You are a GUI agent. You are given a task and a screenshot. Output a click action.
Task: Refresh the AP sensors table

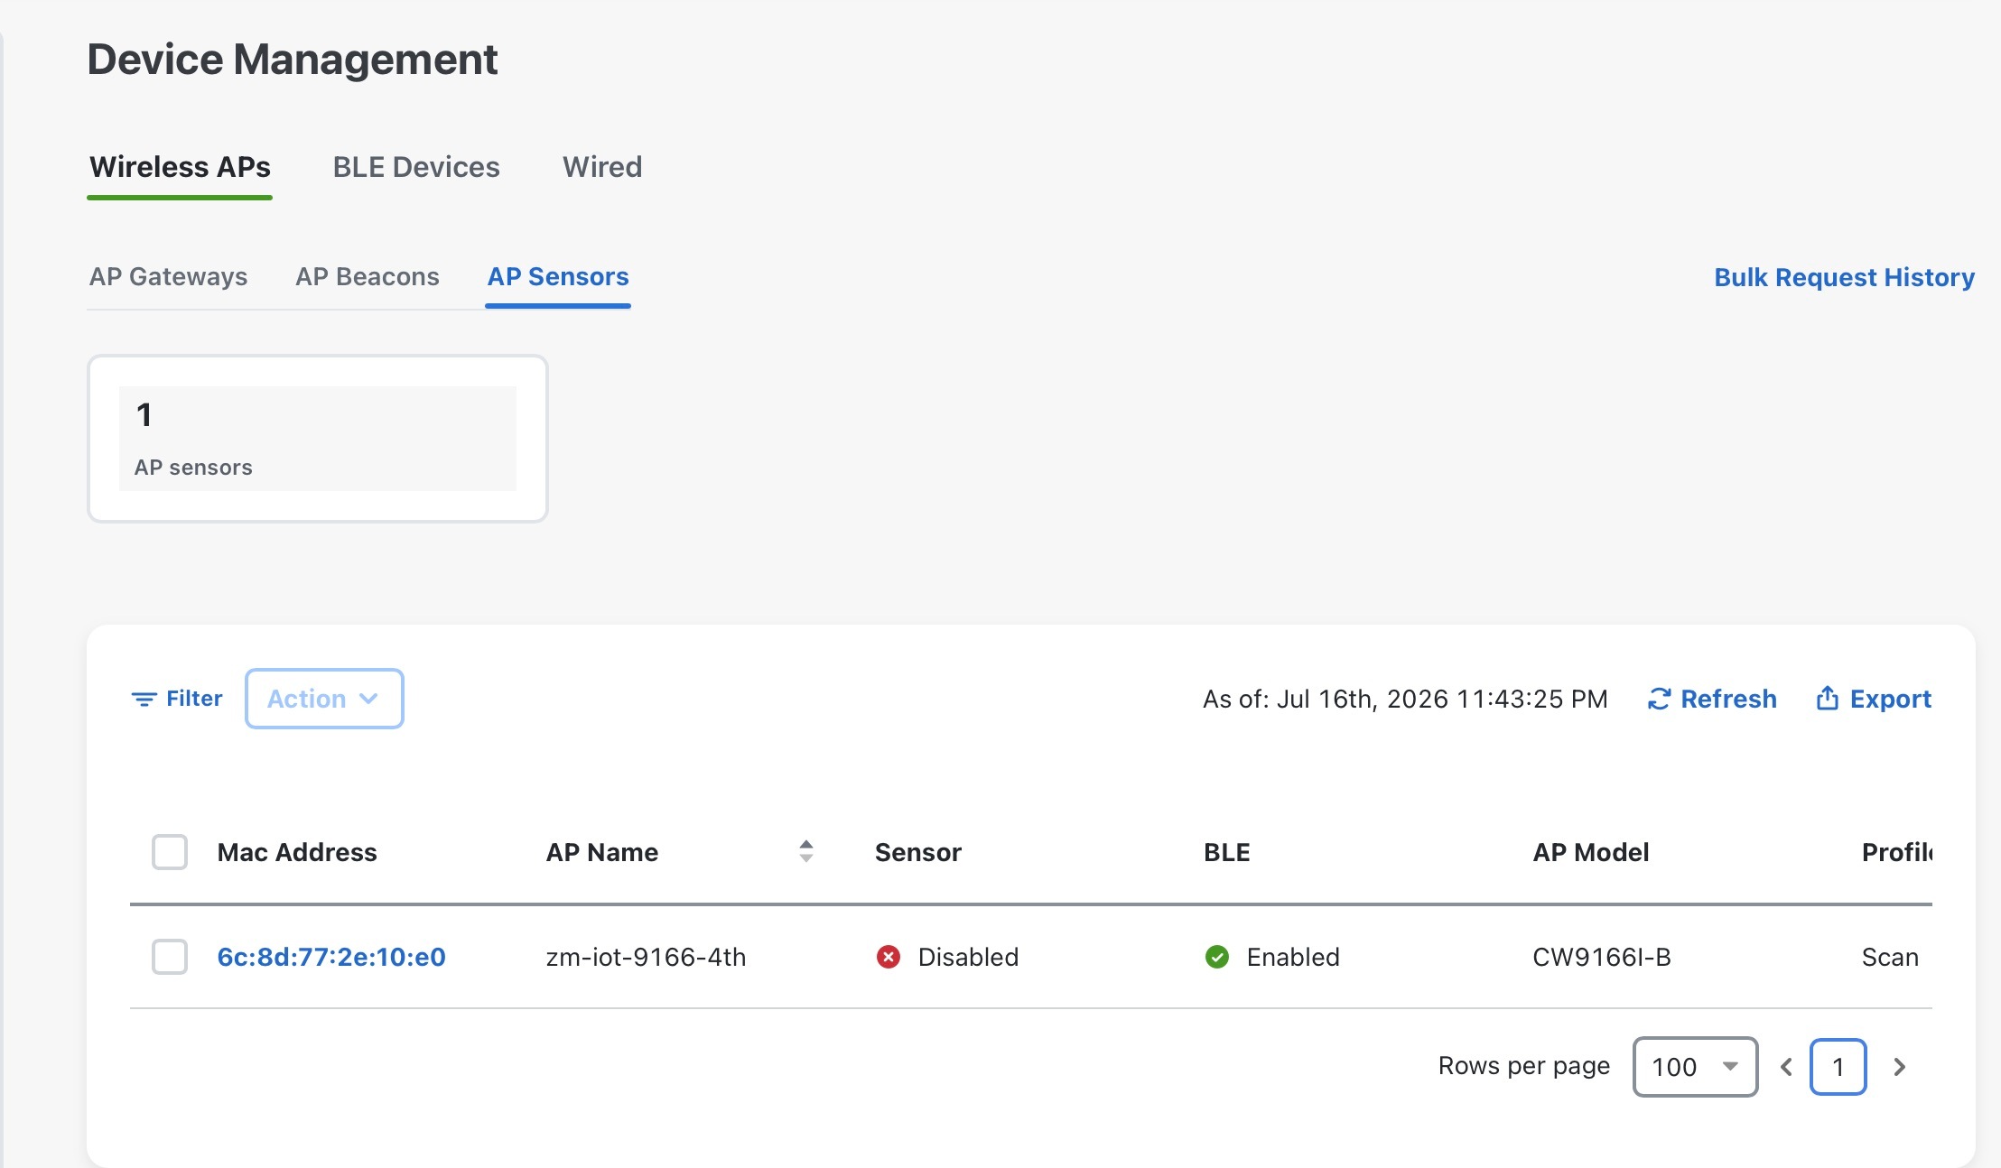coord(1712,699)
